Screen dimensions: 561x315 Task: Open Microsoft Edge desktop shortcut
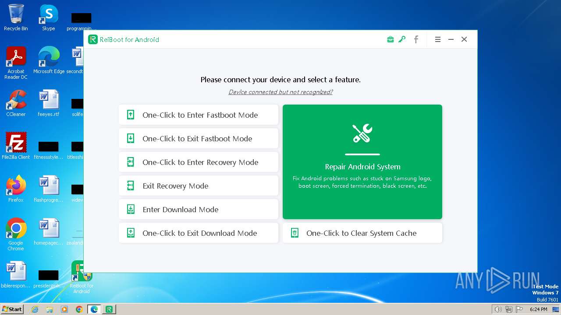click(49, 60)
